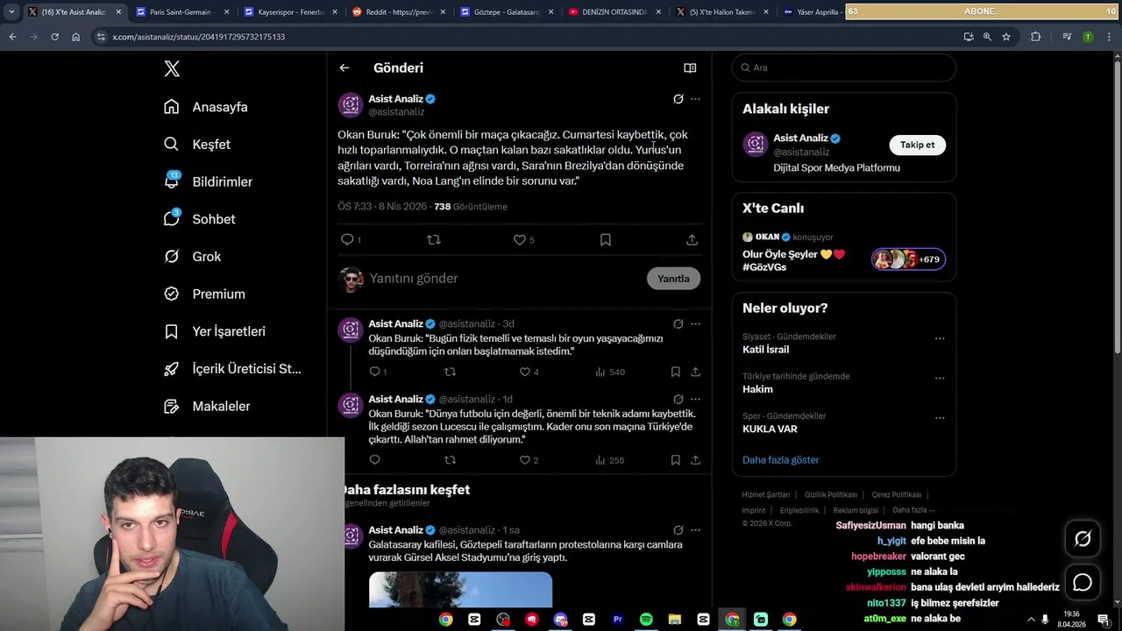Click the address bar URL

point(198,37)
